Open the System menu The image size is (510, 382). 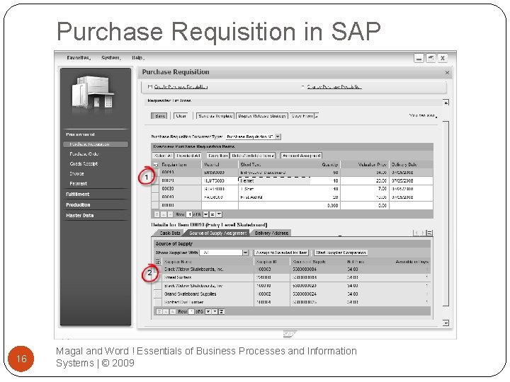[111, 57]
